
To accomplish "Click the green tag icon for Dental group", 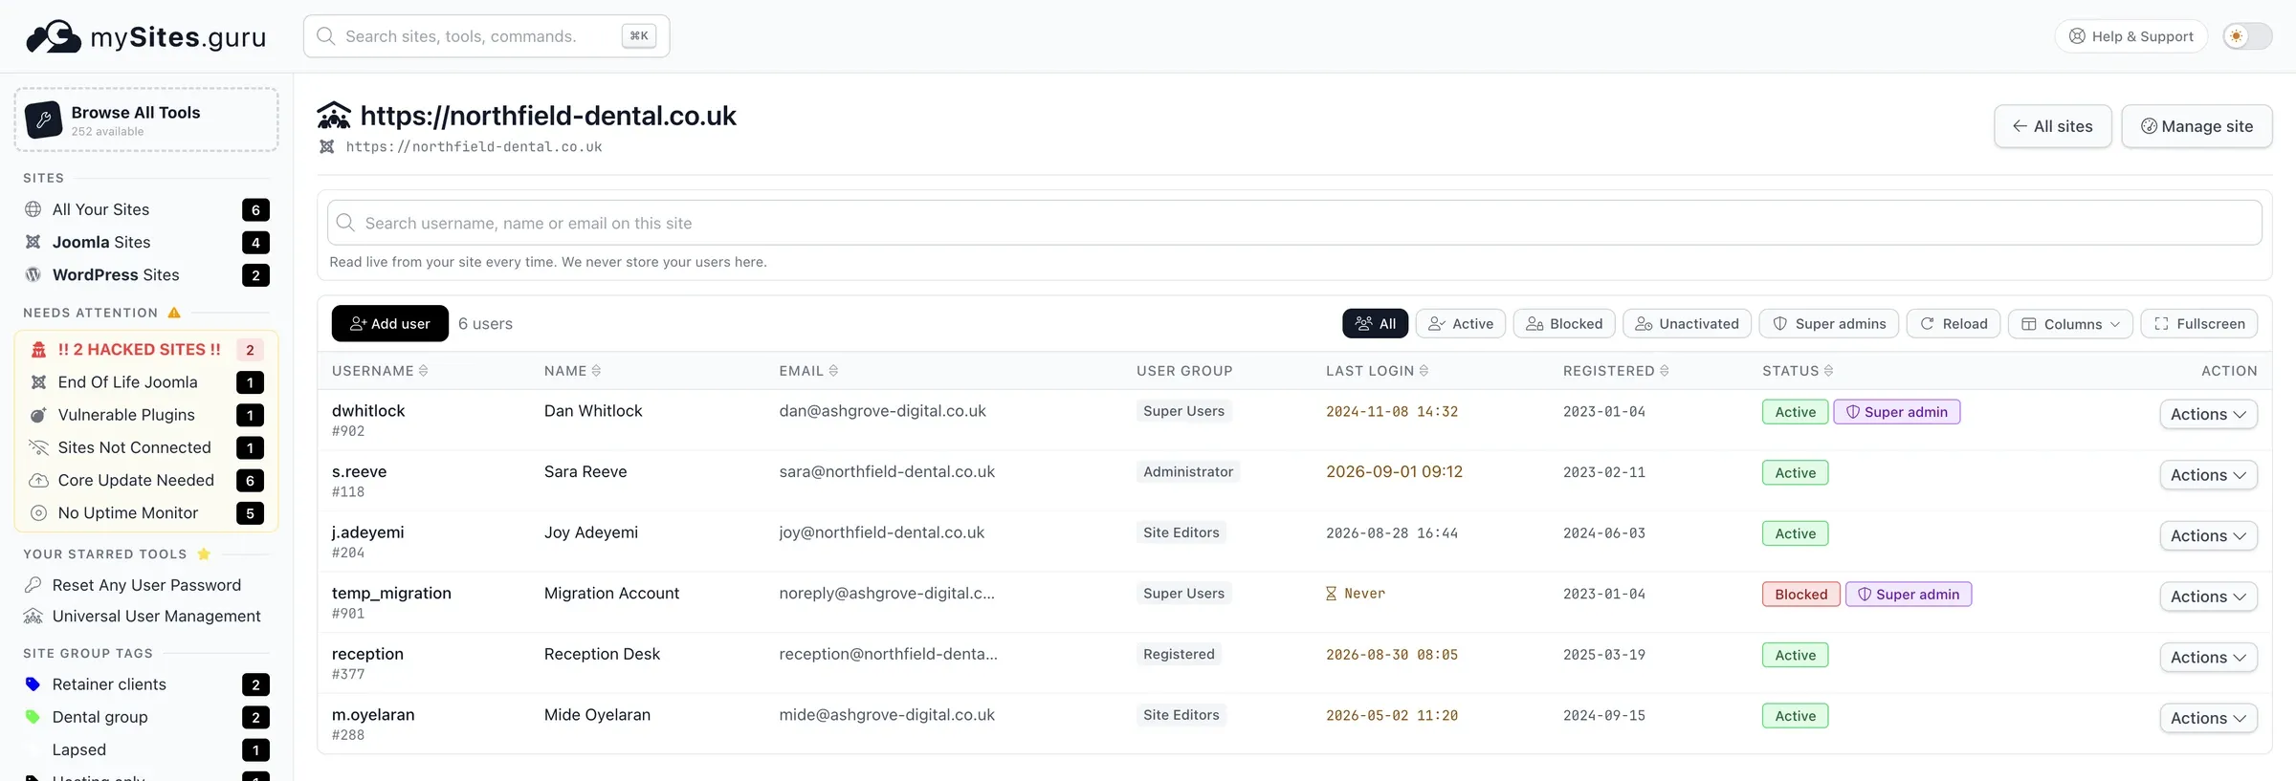I will (33, 717).
